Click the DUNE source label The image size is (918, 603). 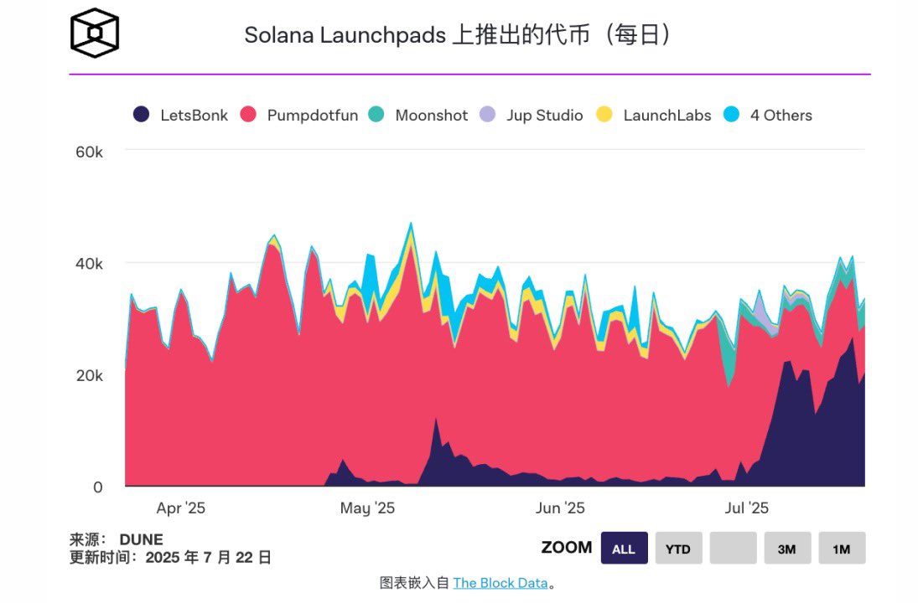(141, 539)
